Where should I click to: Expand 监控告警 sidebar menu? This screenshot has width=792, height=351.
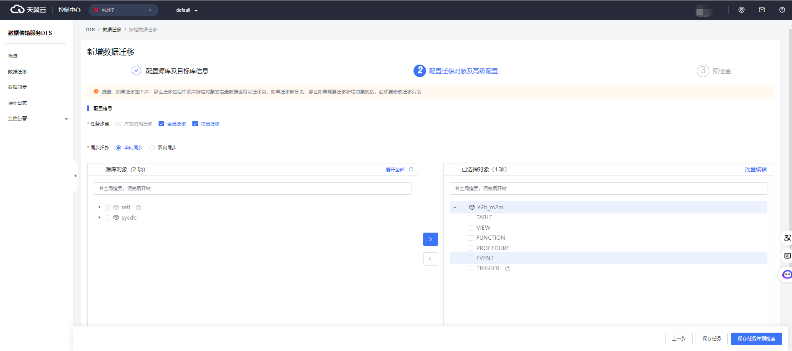tap(37, 118)
